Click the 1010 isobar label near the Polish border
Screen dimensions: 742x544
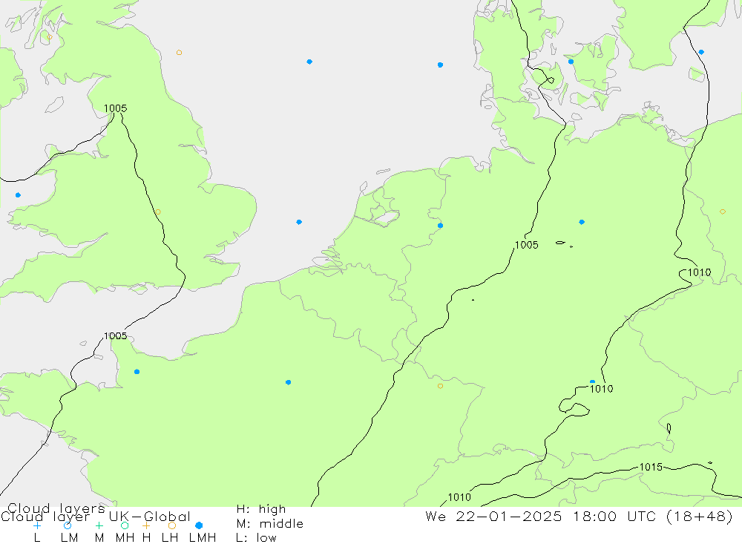click(700, 272)
